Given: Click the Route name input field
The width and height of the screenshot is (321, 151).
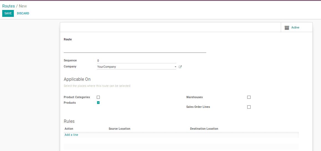Looking at the screenshot, I should (135, 49).
